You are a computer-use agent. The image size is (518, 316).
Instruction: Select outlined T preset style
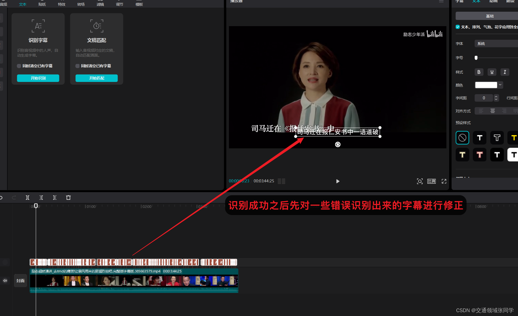coord(497,138)
